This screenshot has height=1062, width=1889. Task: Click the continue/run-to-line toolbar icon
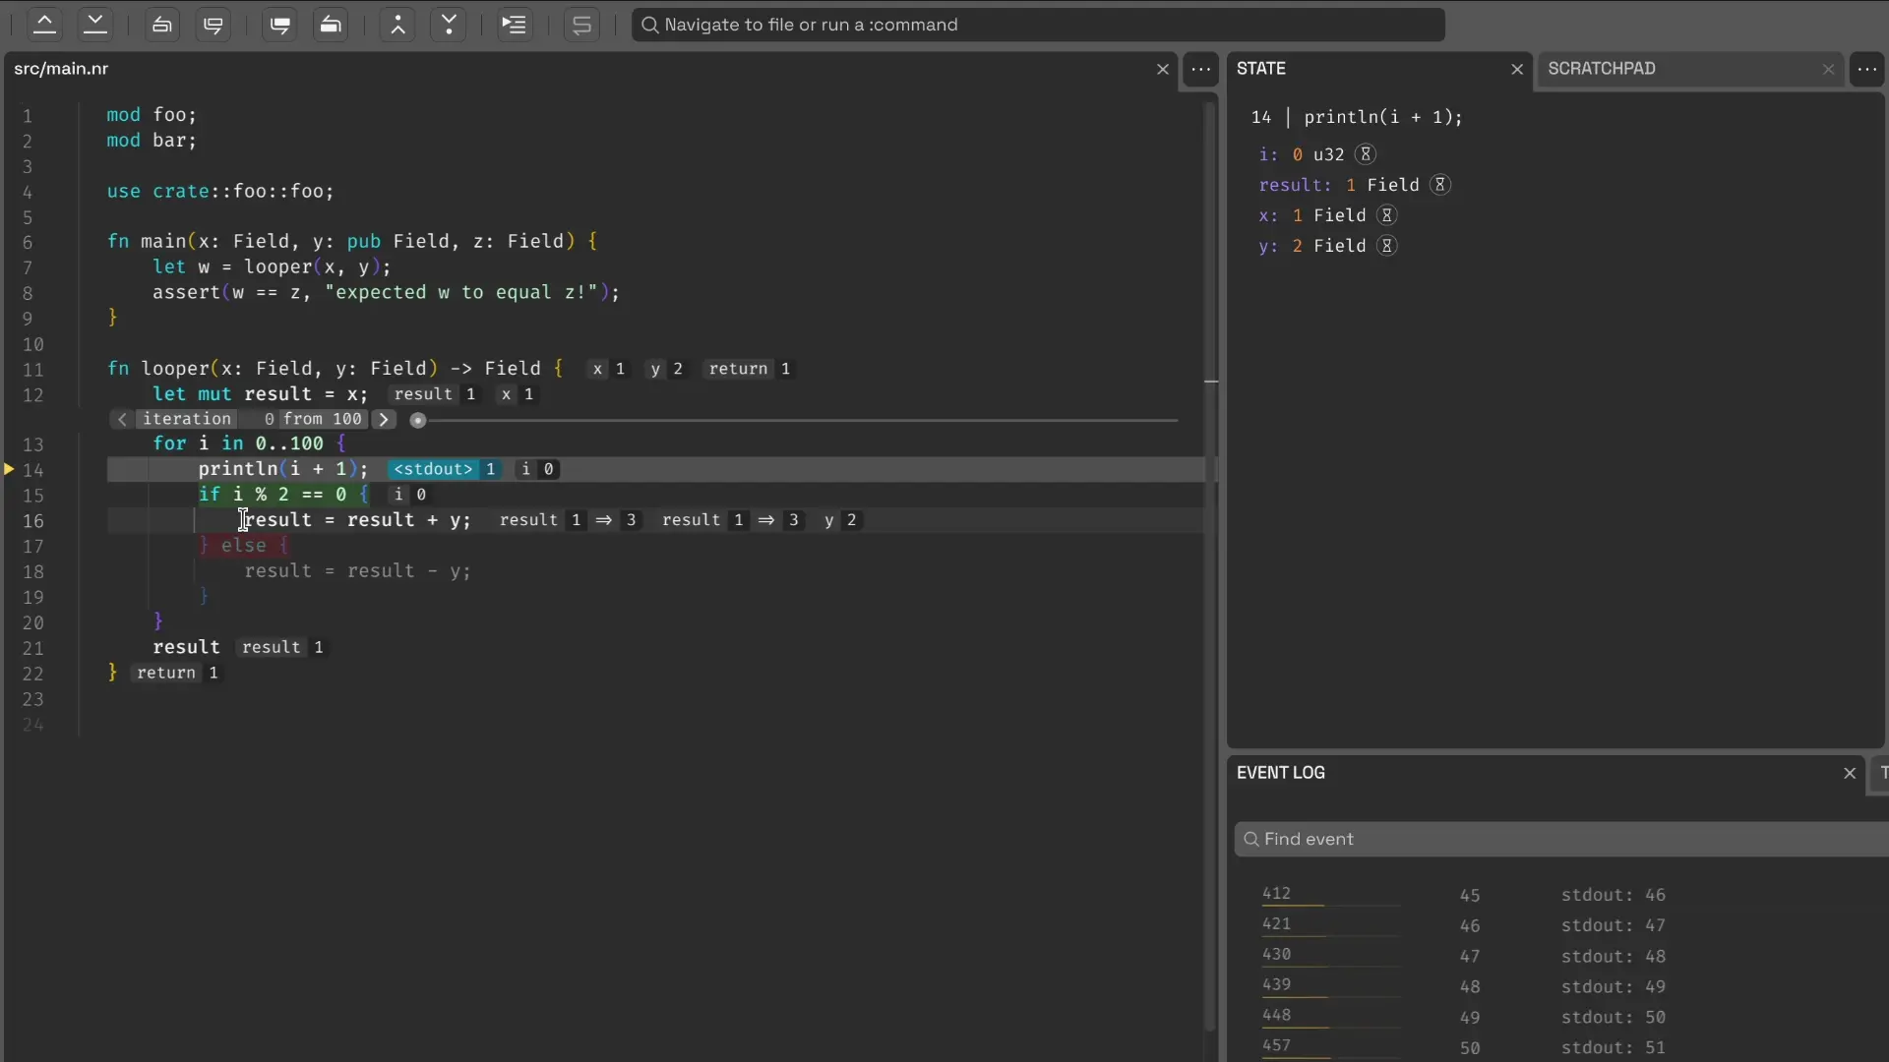515,25
